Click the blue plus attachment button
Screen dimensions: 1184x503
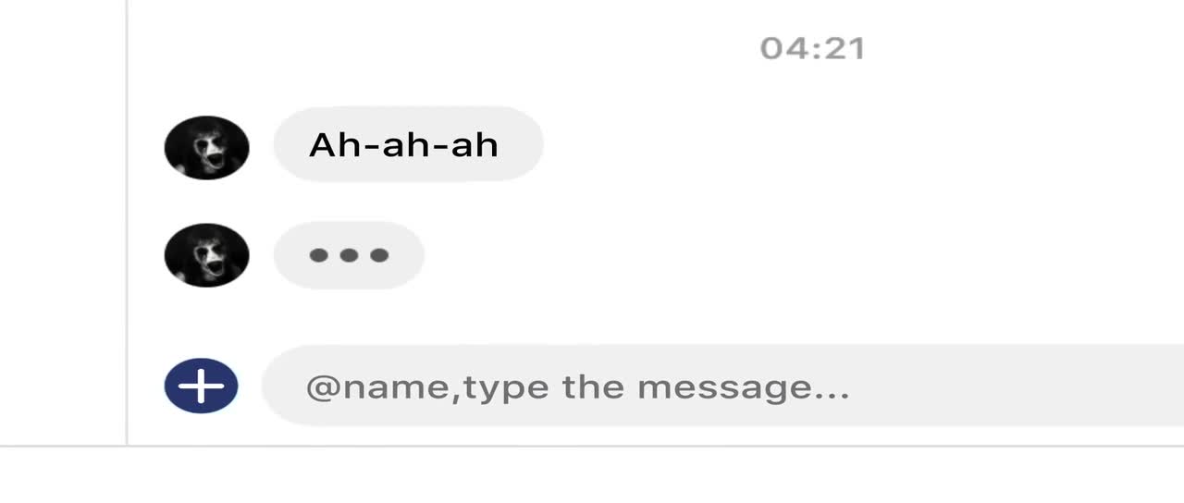point(202,386)
